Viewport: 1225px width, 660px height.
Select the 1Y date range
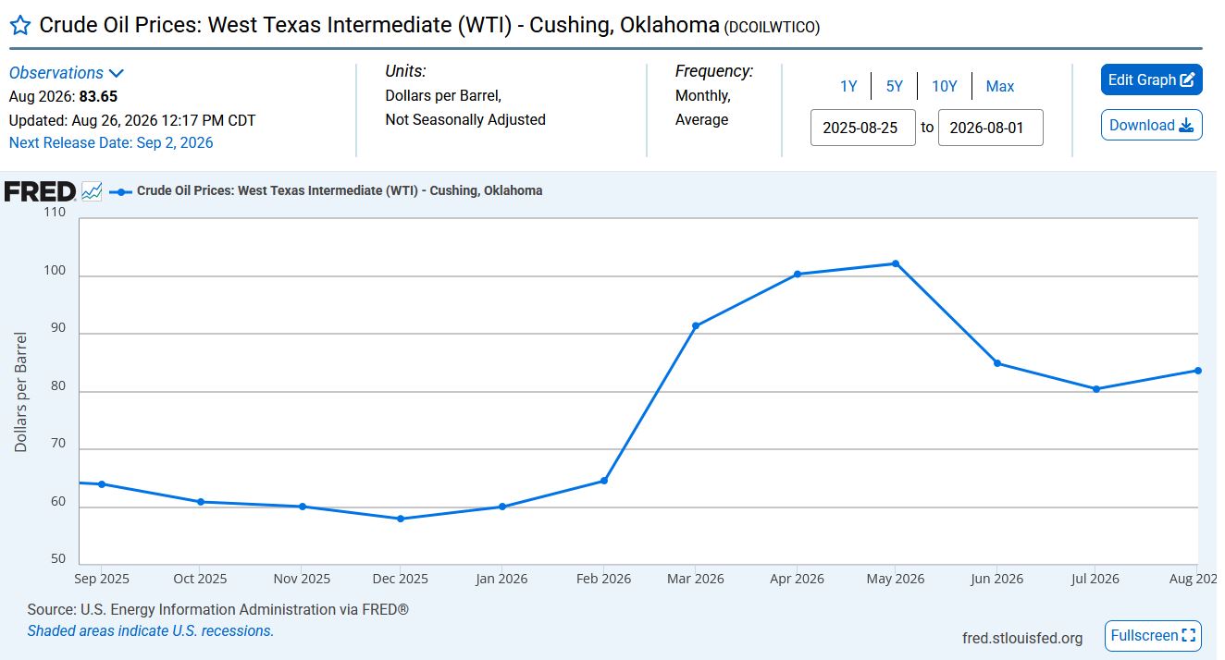848,86
